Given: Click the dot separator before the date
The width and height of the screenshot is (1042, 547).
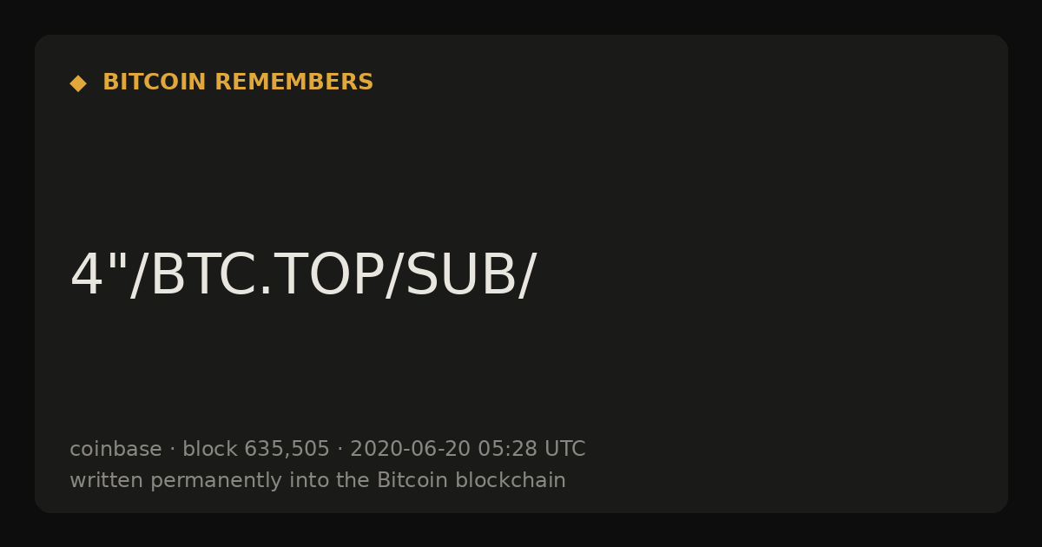Looking at the screenshot, I should coord(340,450).
